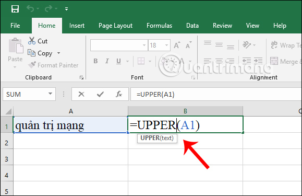Open the Clipboard dialog launcher

[82, 77]
